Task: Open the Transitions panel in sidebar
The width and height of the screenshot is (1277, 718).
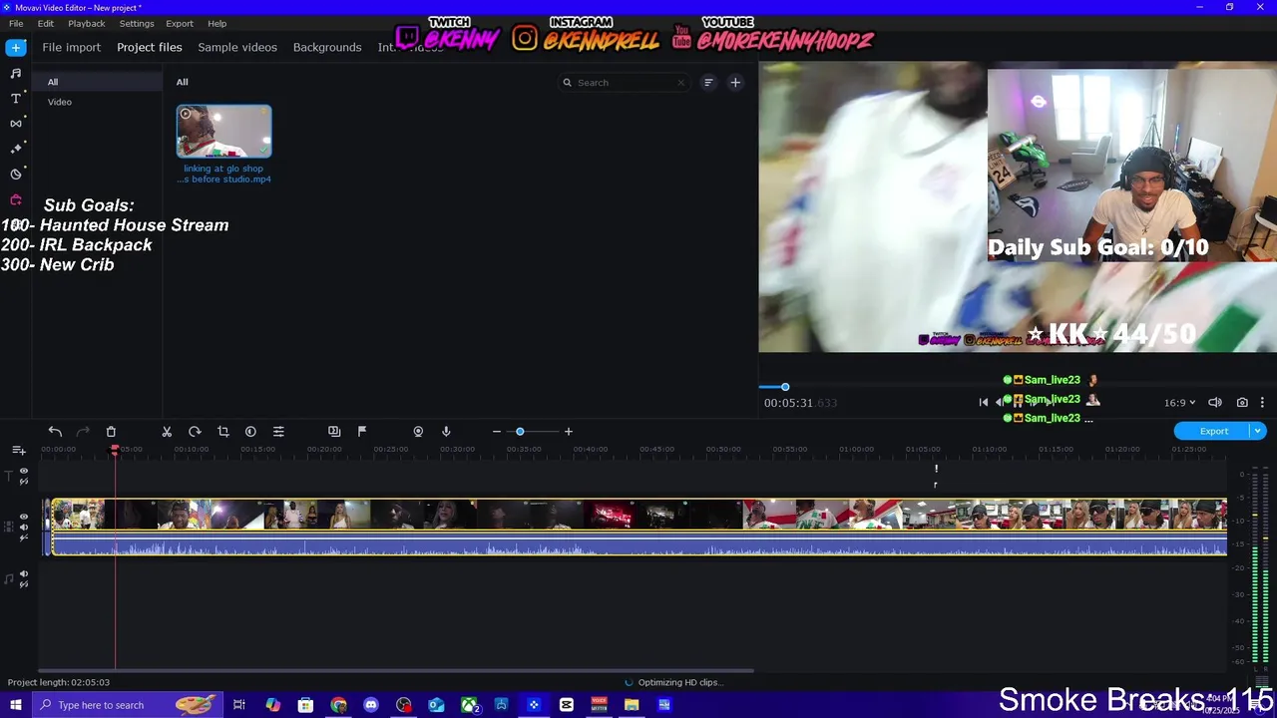Action: [16, 123]
